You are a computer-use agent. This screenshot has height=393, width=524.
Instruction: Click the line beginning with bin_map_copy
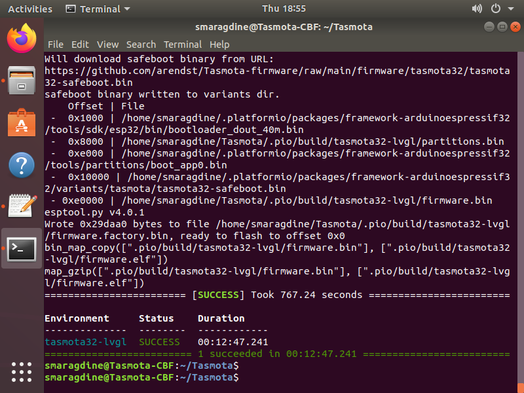[277, 253]
